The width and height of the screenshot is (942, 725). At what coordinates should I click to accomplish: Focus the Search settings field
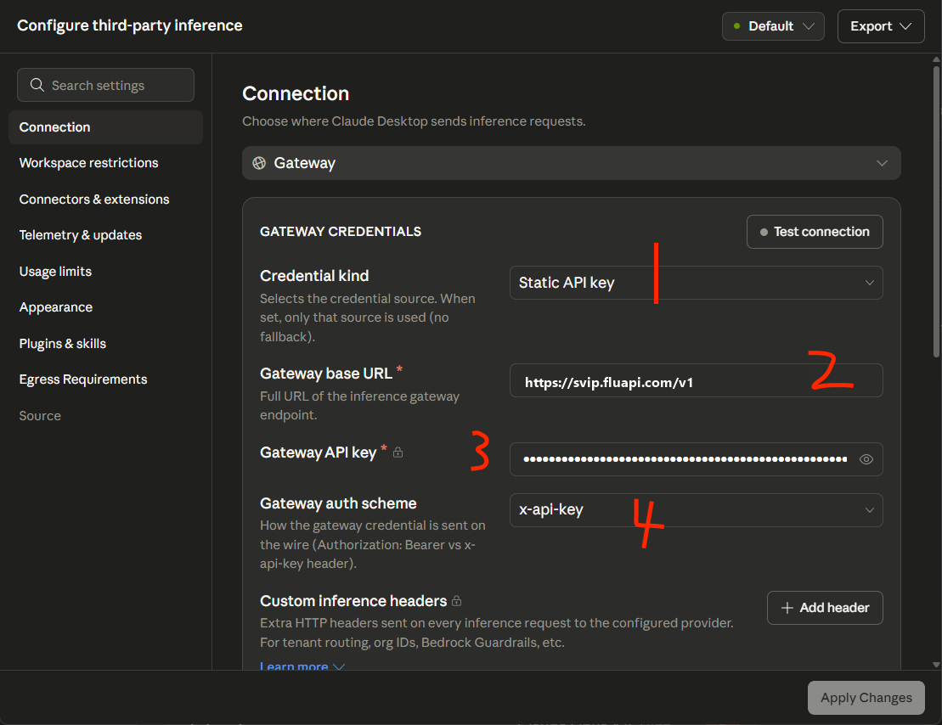coord(105,85)
